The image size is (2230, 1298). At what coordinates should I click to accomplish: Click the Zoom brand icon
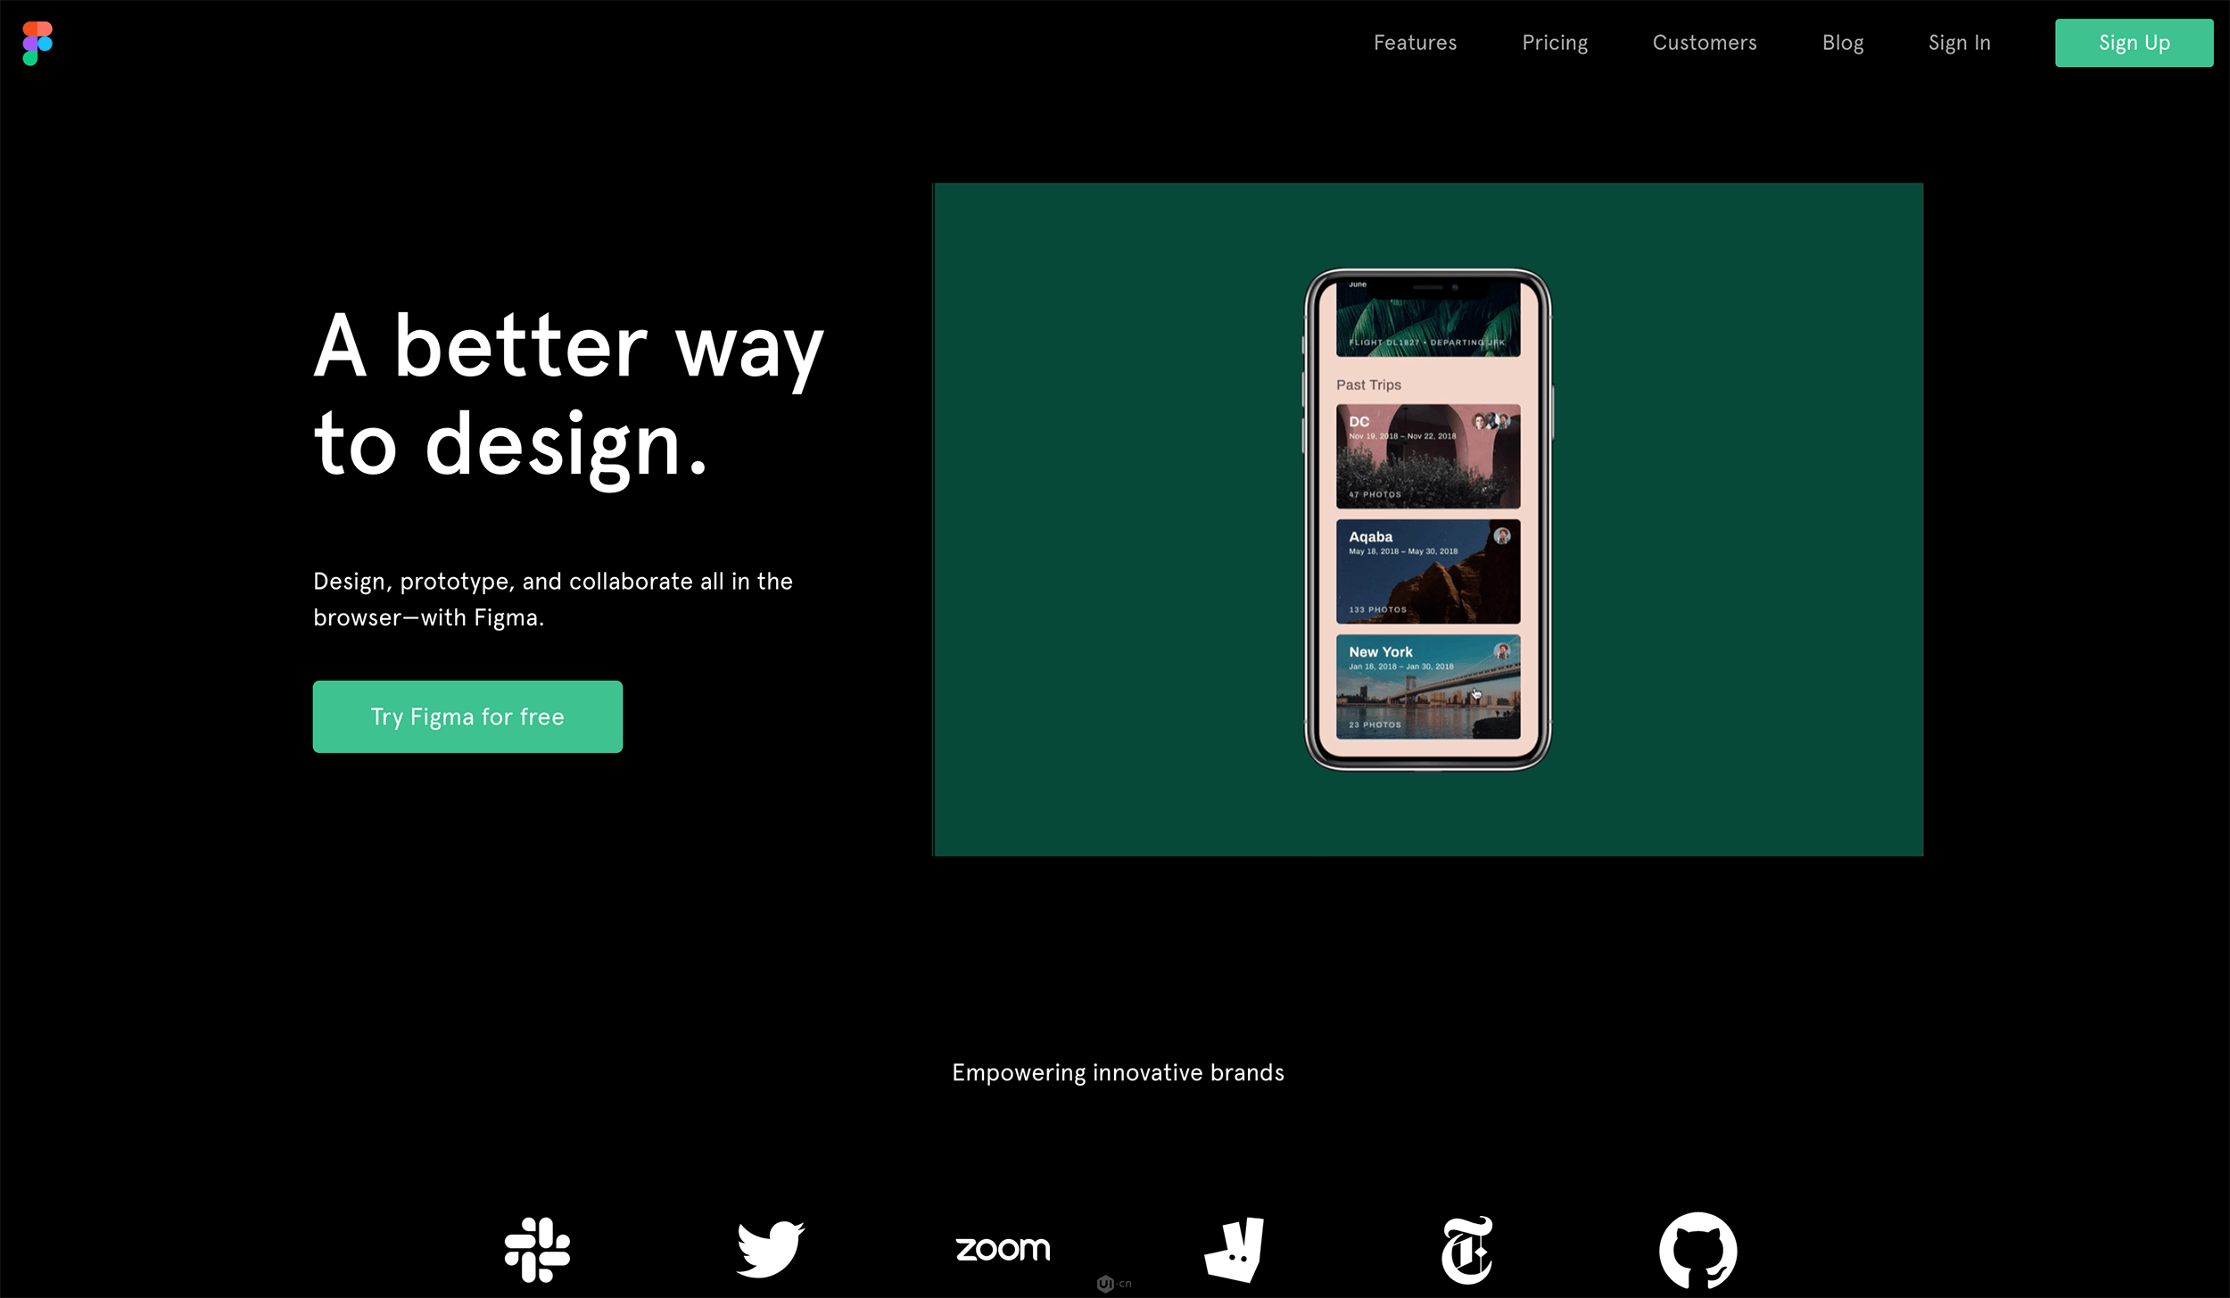(x=1003, y=1247)
